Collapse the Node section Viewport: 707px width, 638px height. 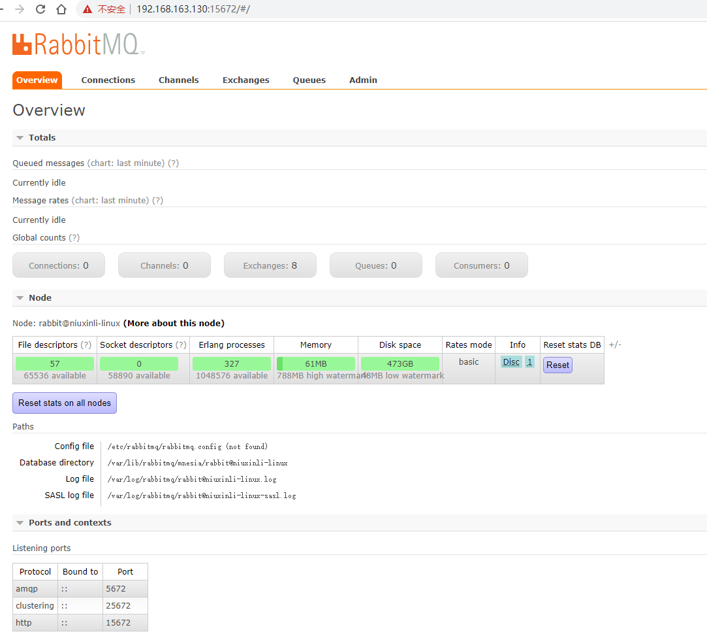(x=20, y=298)
